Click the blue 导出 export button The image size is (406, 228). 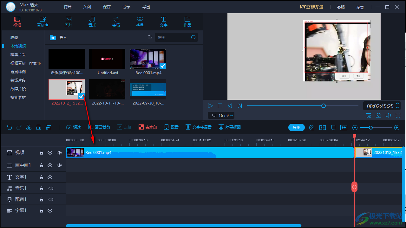click(296, 128)
